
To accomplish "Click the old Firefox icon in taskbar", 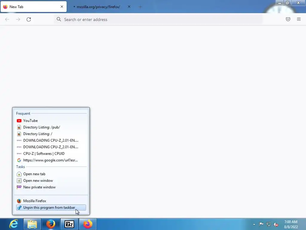I will 51,224.
